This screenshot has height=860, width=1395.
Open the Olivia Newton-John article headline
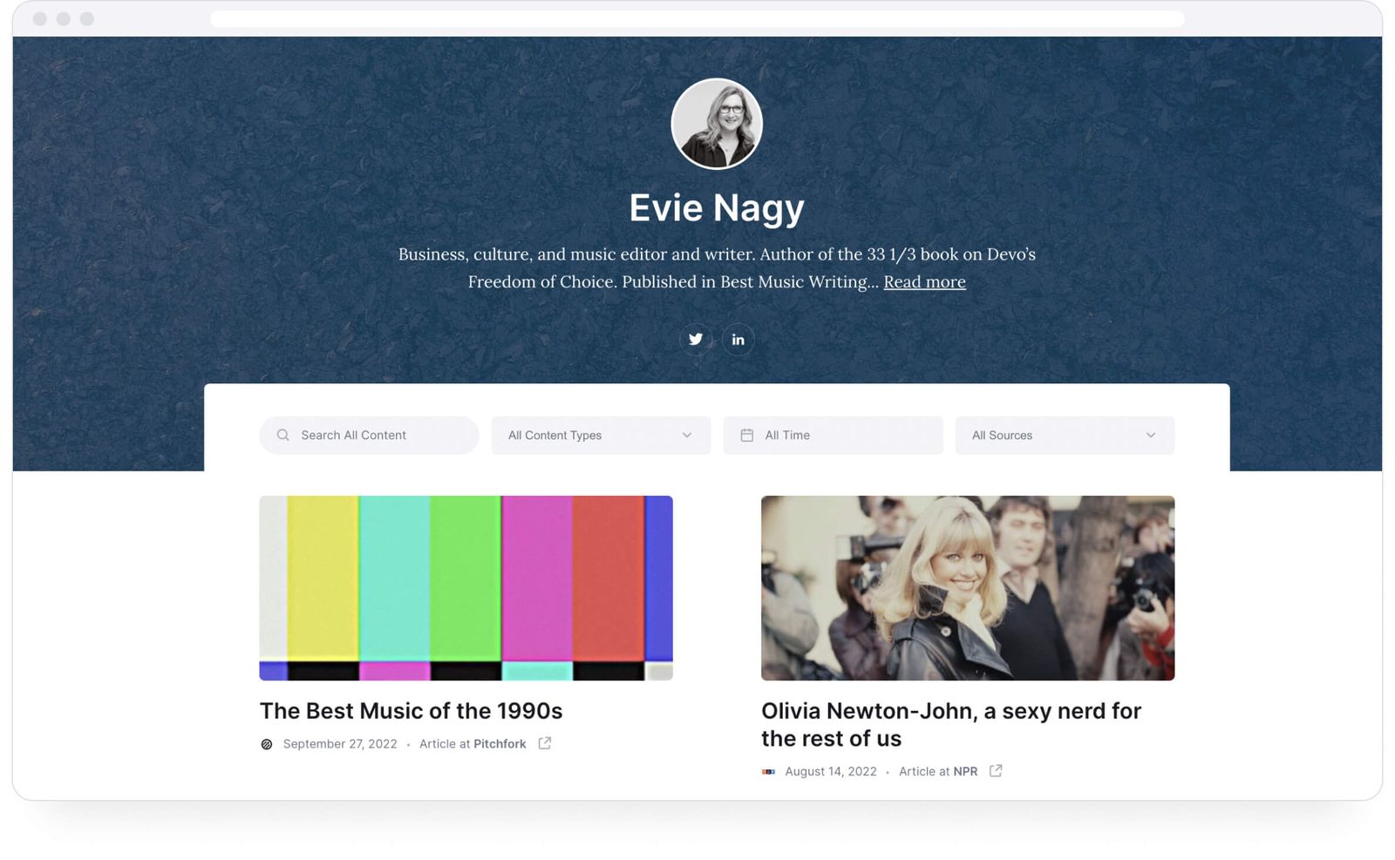tap(949, 724)
